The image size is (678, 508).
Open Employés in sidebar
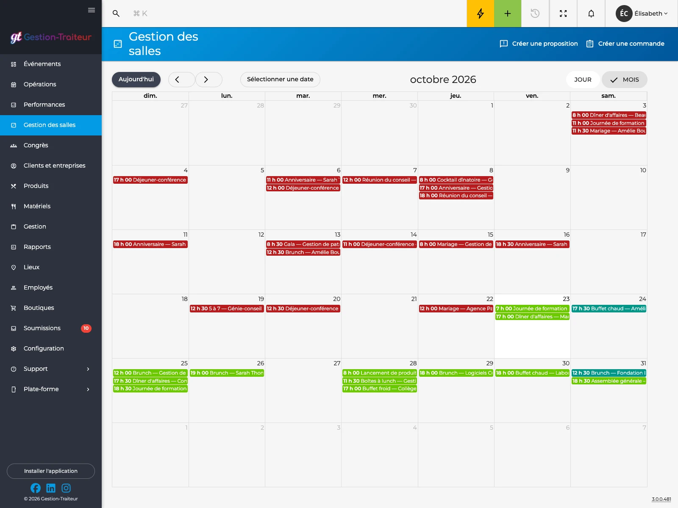click(51, 287)
